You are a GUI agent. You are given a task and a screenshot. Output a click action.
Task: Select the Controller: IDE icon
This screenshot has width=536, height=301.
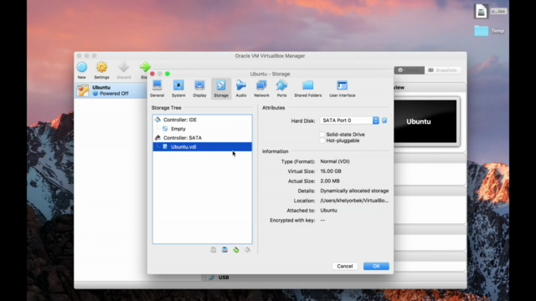[157, 120]
